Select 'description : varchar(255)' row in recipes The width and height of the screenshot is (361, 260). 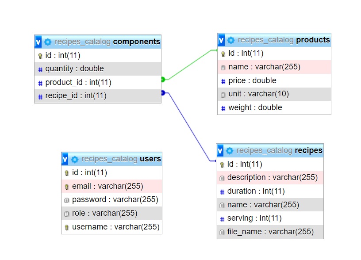(270, 177)
